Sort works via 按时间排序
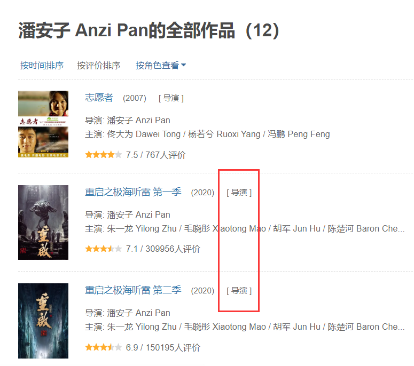The width and height of the screenshot is (414, 366). tap(42, 66)
